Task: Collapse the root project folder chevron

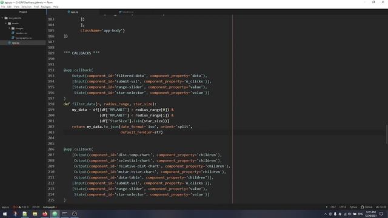Action: pos(2,18)
